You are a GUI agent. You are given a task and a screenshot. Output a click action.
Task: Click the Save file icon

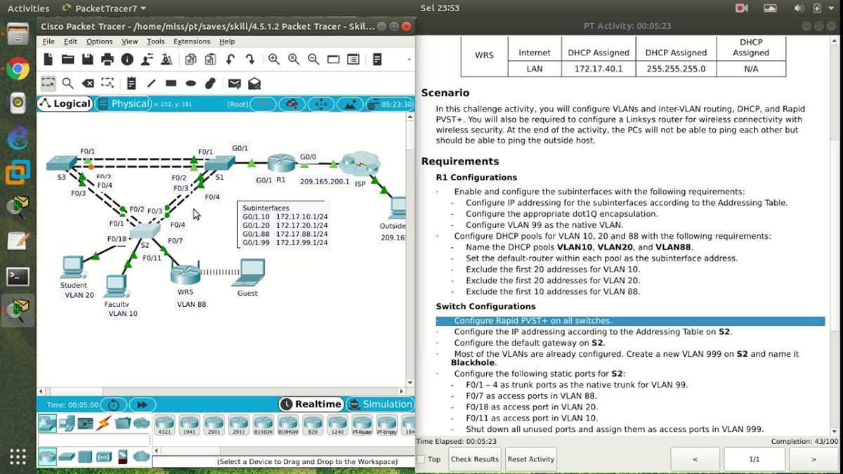pyautogui.click(x=87, y=60)
